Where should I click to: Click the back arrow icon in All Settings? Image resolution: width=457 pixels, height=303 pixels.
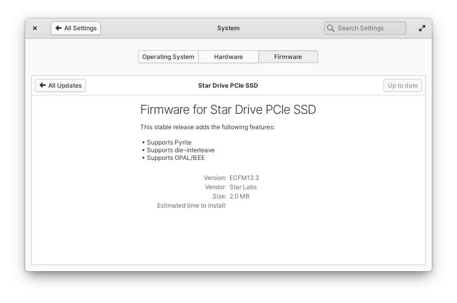coord(59,28)
